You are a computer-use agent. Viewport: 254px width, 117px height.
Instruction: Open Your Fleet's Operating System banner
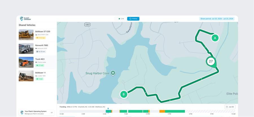click(x=37, y=112)
